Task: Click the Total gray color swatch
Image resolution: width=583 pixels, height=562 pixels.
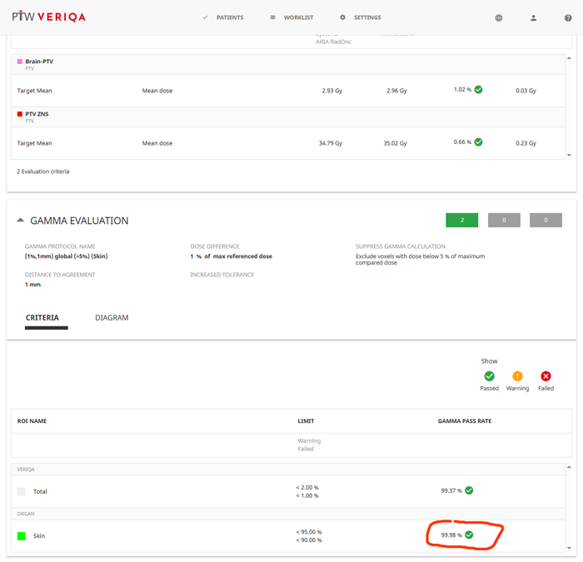Action: pos(21,491)
